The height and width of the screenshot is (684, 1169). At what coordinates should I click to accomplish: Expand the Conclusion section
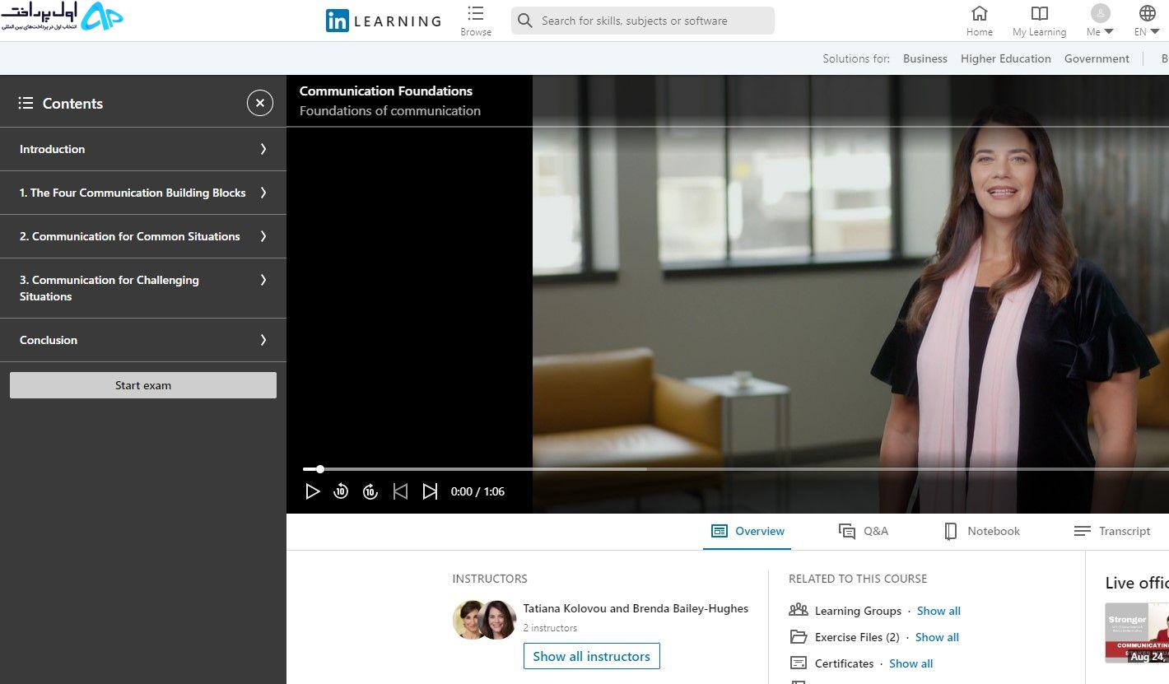coord(143,340)
